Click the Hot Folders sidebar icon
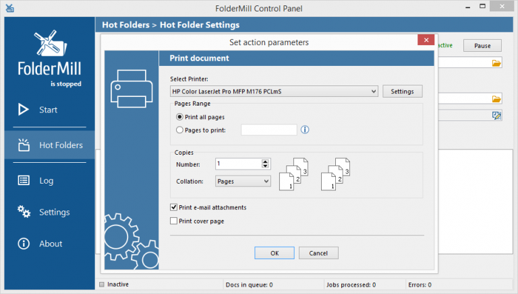Viewport: 518px width, 294px height. click(24, 145)
